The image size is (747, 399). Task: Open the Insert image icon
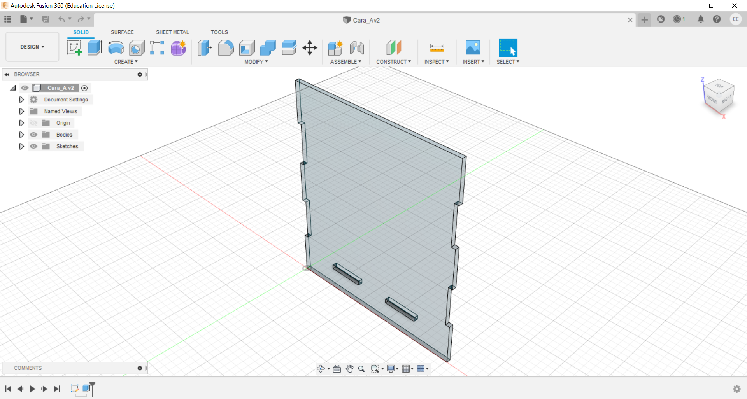[473, 48]
